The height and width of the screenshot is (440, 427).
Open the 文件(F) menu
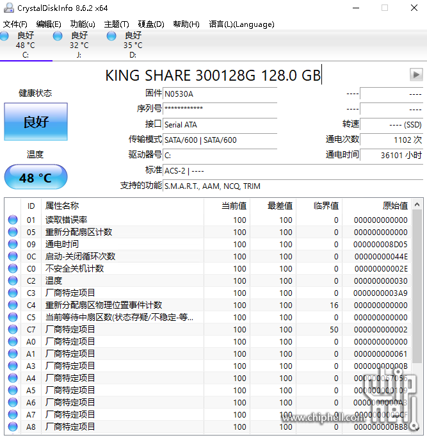point(15,24)
